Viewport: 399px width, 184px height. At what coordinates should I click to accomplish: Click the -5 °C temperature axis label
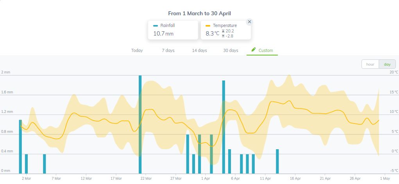(x=394, y=171)
